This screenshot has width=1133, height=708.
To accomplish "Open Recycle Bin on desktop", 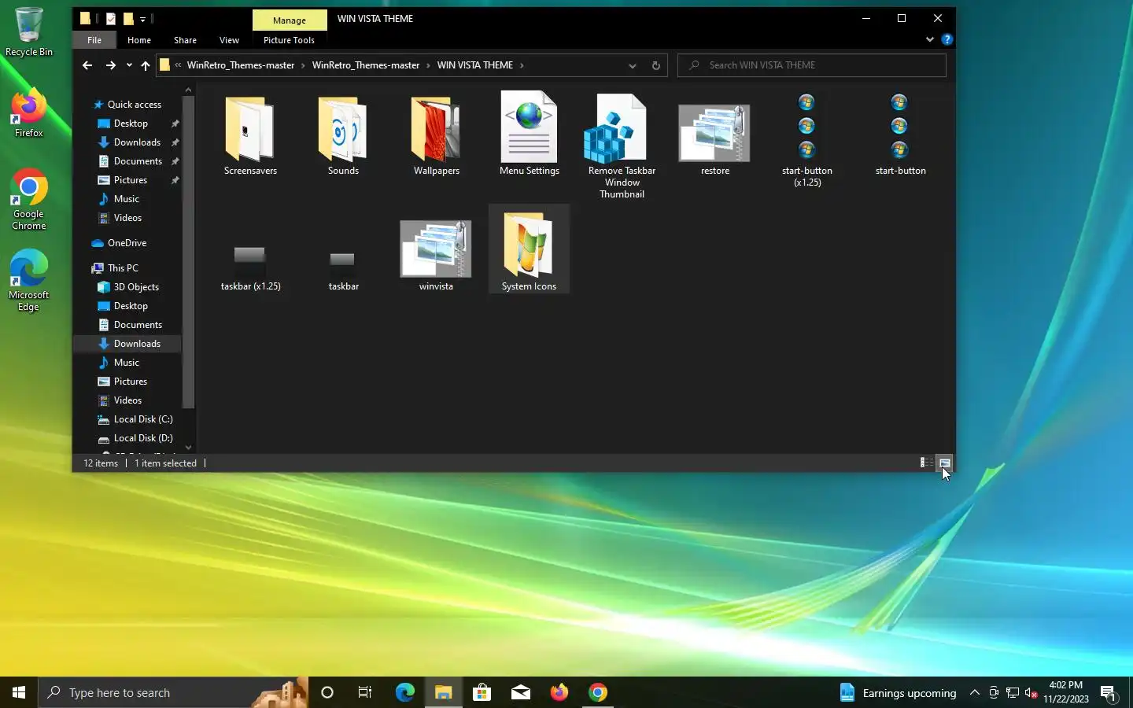I will coord(29,32).
